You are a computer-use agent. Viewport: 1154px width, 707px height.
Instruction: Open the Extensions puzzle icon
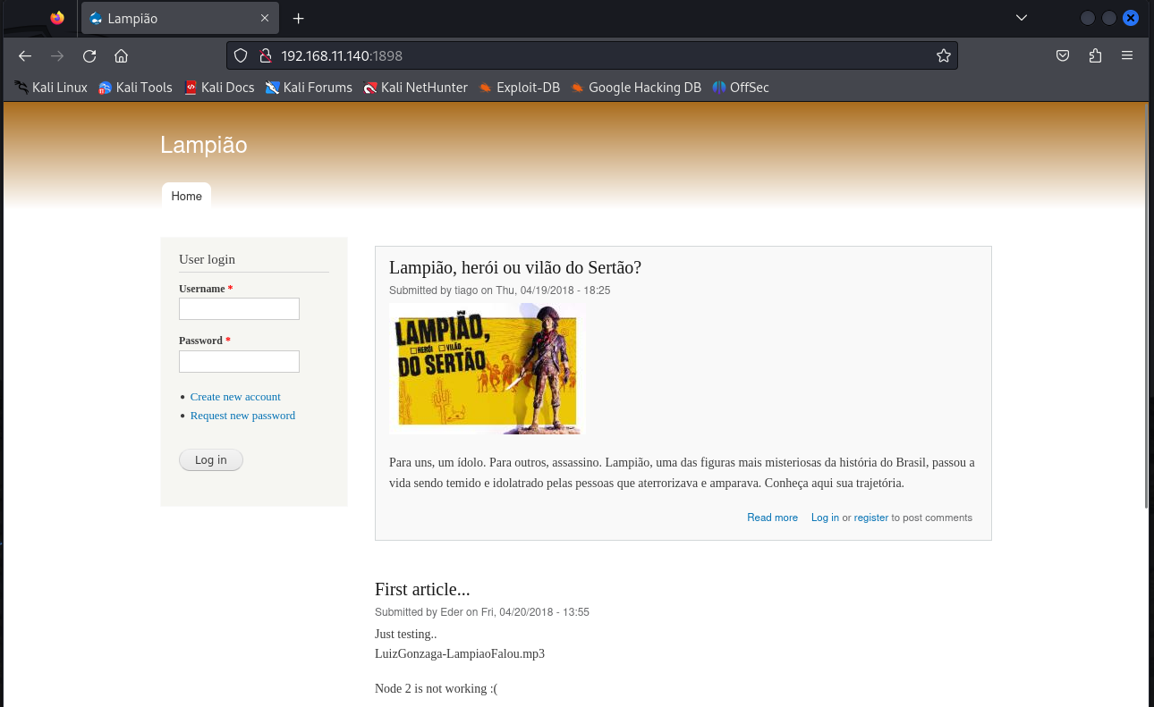point(1095,56)
